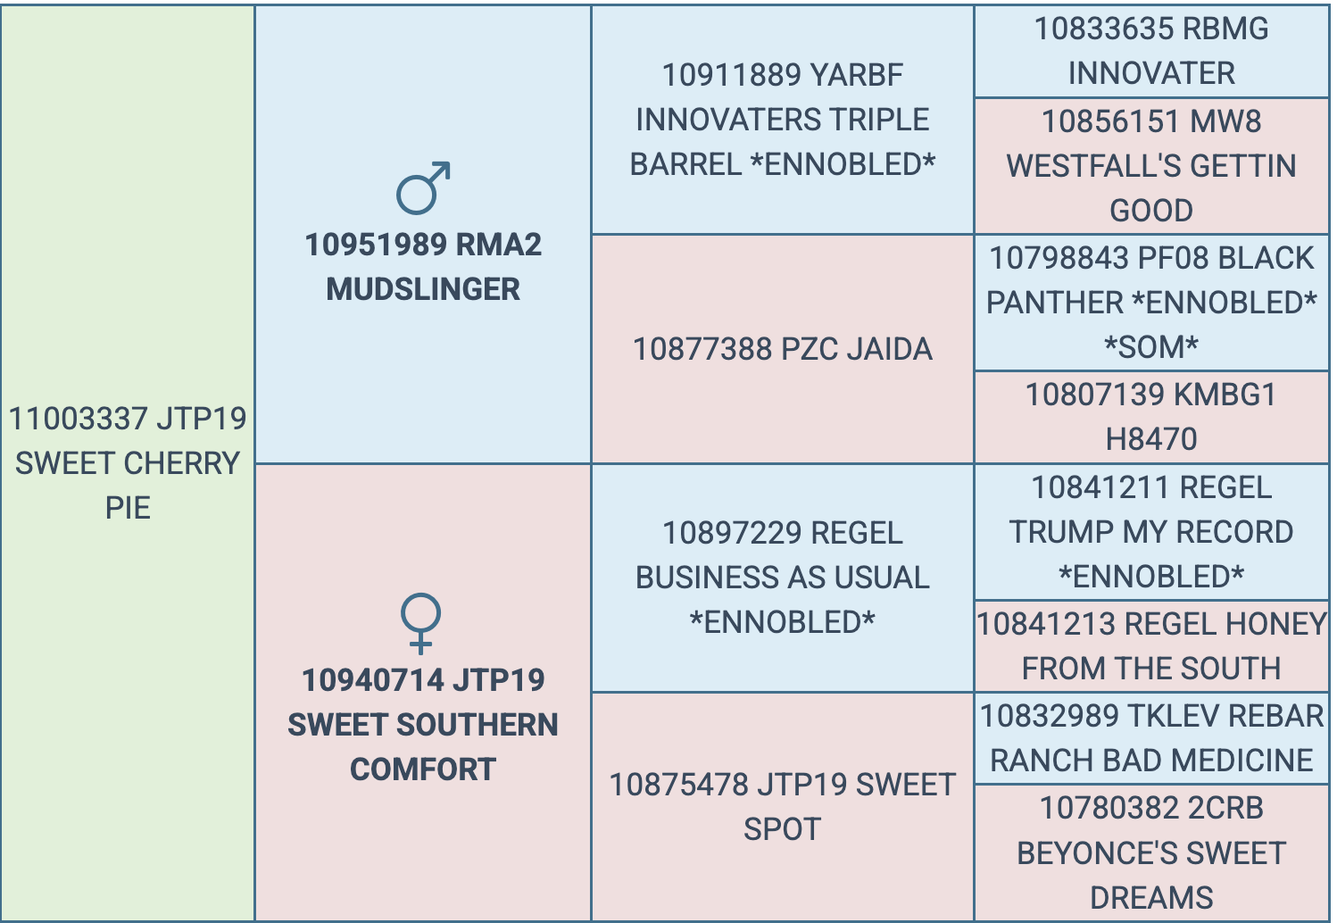
Task: Select the JTP19 Sweet Cherry Pie cell
Action: pos(128,463)
